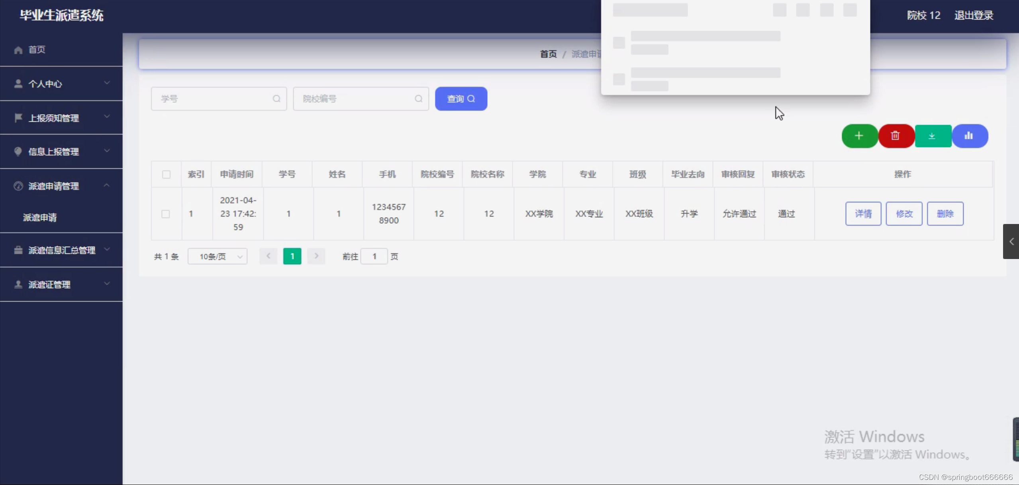
Task: Click the 详情 button in row 1
Action: pos(863,214)
